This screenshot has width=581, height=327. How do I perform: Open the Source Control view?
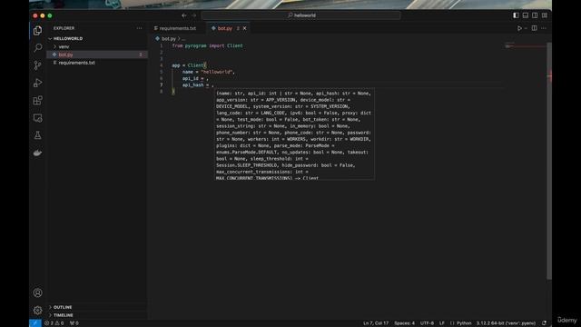(x=37, y=65)
